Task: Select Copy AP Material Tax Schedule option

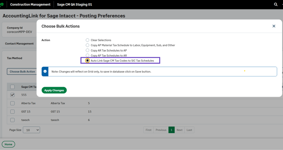Action: pyautogui.click(x=87, y=45)
